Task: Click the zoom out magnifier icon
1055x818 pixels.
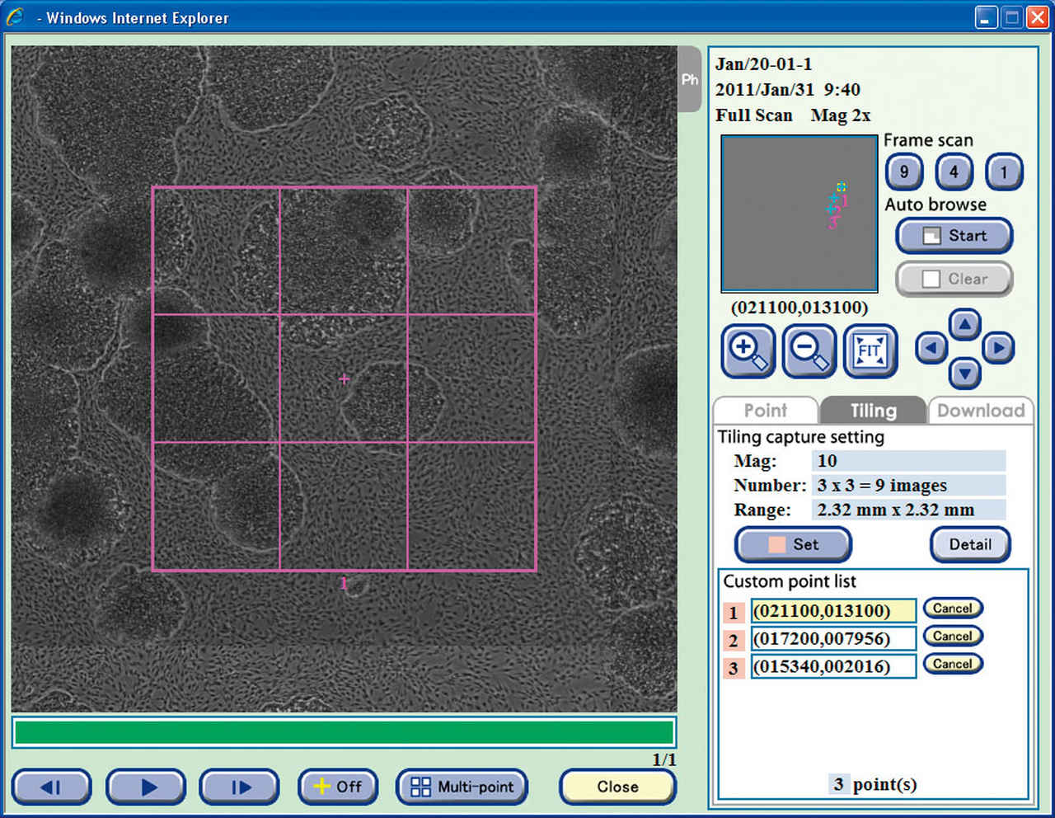Action: coord(809,350)
